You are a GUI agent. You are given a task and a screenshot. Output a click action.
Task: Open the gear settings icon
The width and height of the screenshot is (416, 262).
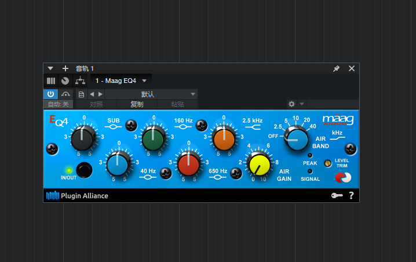coord(291,104)
